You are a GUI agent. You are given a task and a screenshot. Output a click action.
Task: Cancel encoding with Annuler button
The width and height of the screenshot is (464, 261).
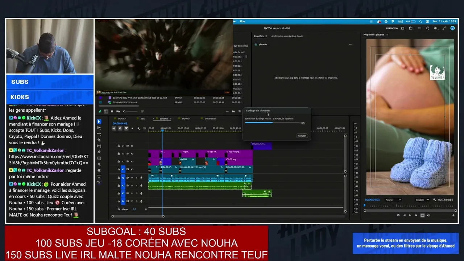pyautogui.click(x=302, y=136)
